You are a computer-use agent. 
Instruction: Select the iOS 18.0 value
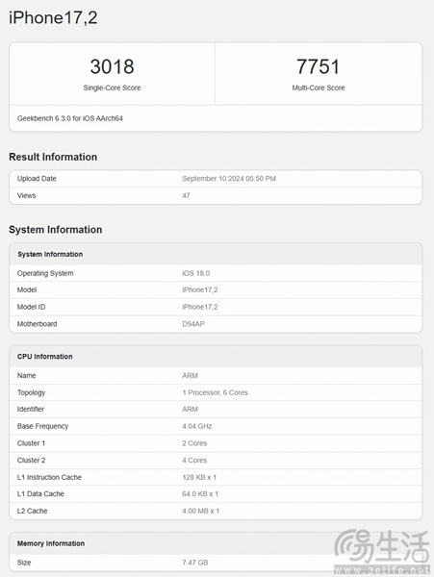pos(196,273)
